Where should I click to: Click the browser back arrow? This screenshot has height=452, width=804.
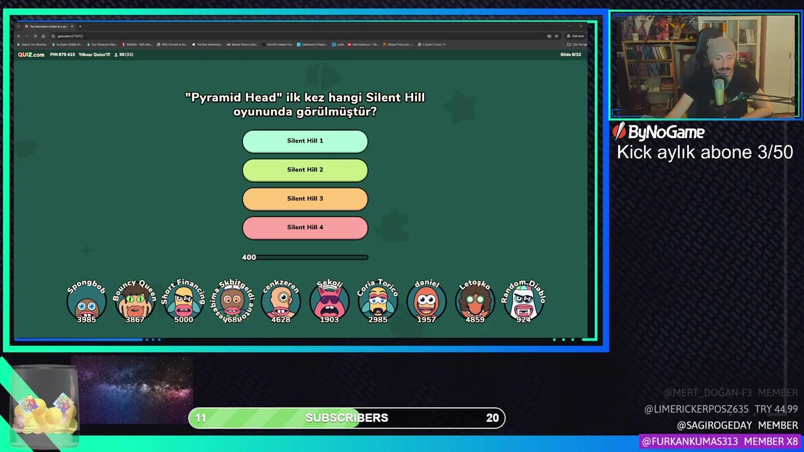coord(19,36)
